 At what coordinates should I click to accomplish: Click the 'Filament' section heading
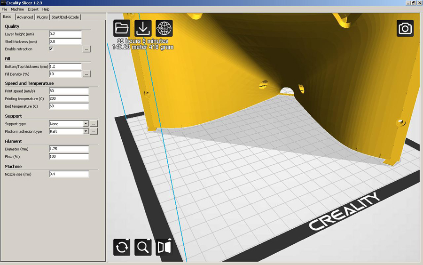coord(13,141)
